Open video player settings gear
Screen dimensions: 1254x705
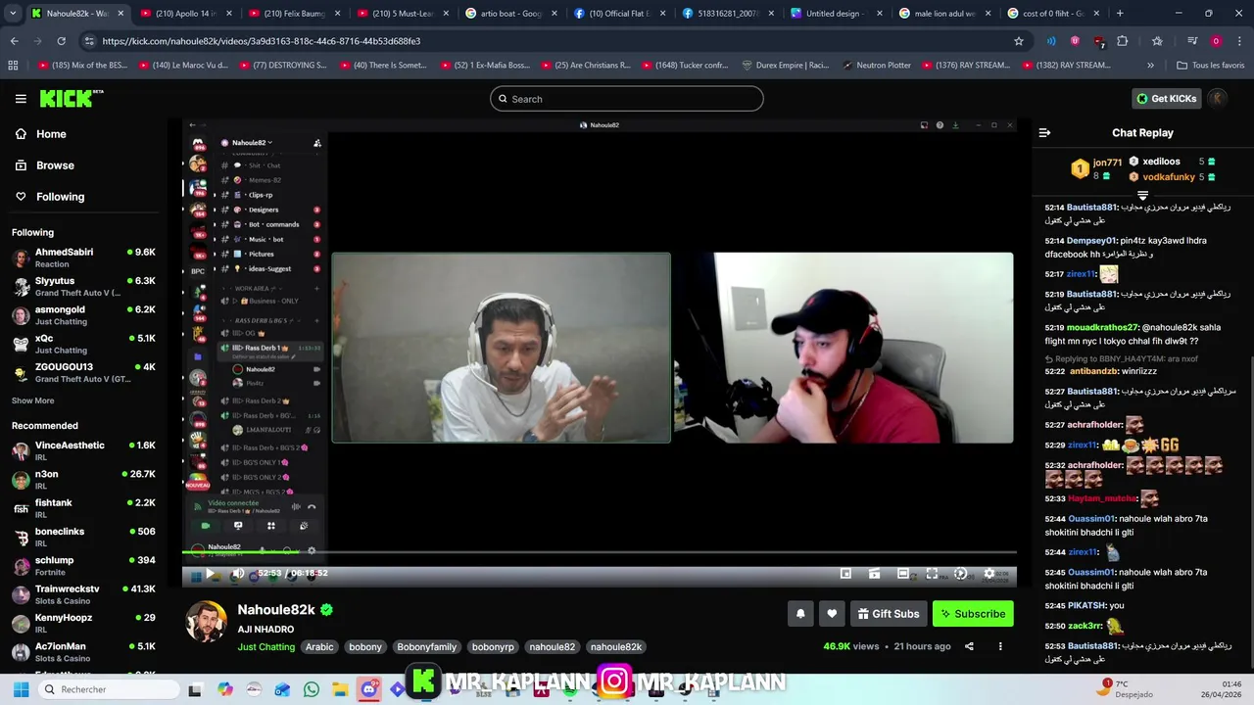(989, 574)
